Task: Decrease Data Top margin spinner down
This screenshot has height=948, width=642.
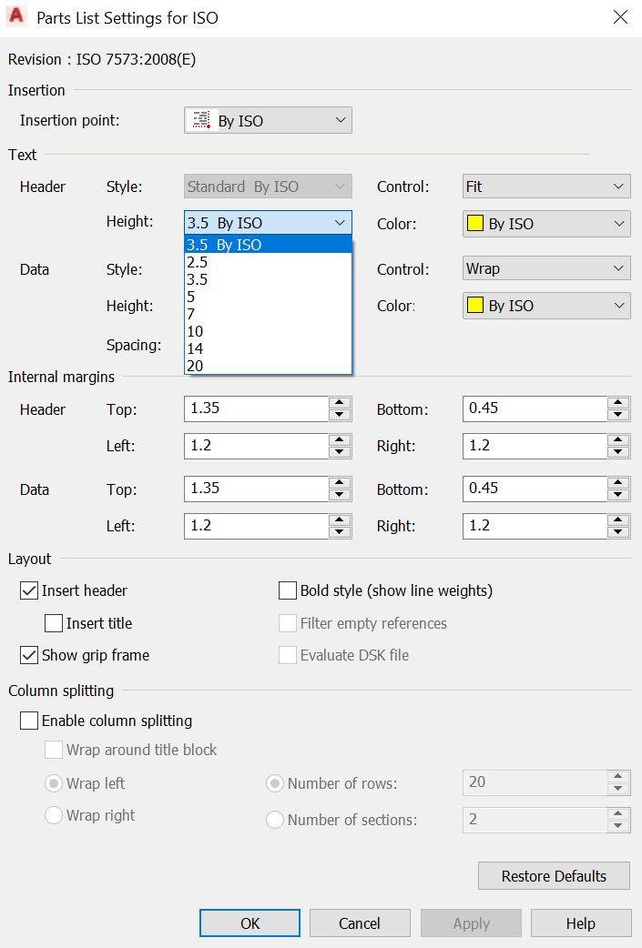Action: 340,495
